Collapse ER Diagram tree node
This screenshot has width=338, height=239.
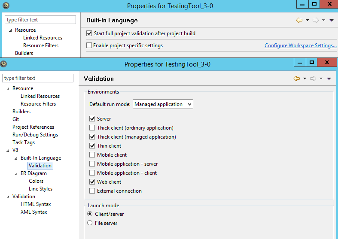pos(16,174)
